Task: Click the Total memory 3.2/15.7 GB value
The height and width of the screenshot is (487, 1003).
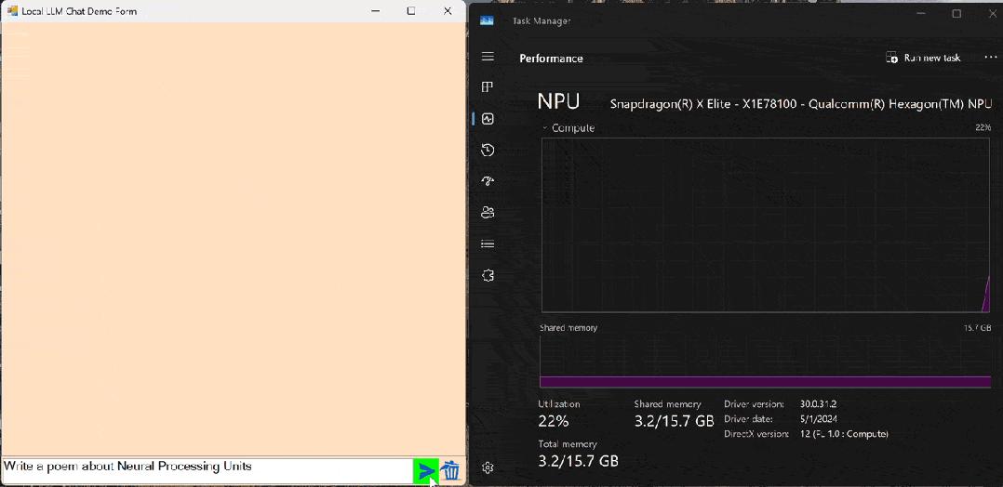Action: [579, 460]
